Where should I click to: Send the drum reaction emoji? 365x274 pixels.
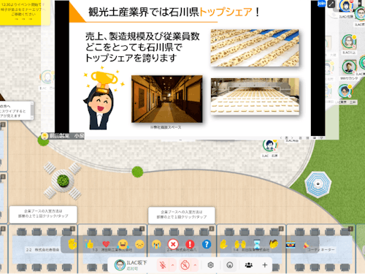pyautogui.click(x=291, y=245)
